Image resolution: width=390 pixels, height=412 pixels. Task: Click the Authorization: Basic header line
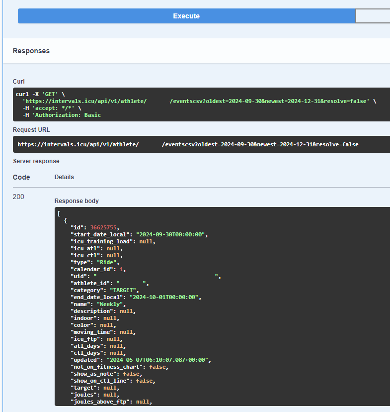62,115
